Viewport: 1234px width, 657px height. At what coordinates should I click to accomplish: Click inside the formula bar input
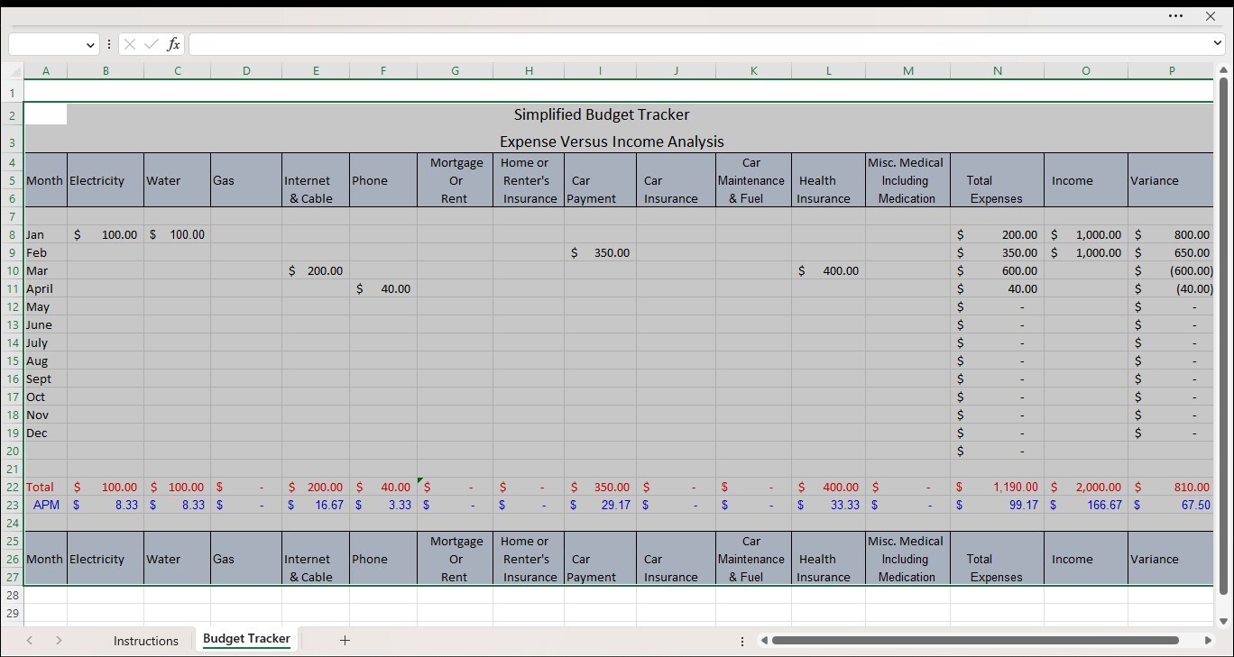click(700, 43)
